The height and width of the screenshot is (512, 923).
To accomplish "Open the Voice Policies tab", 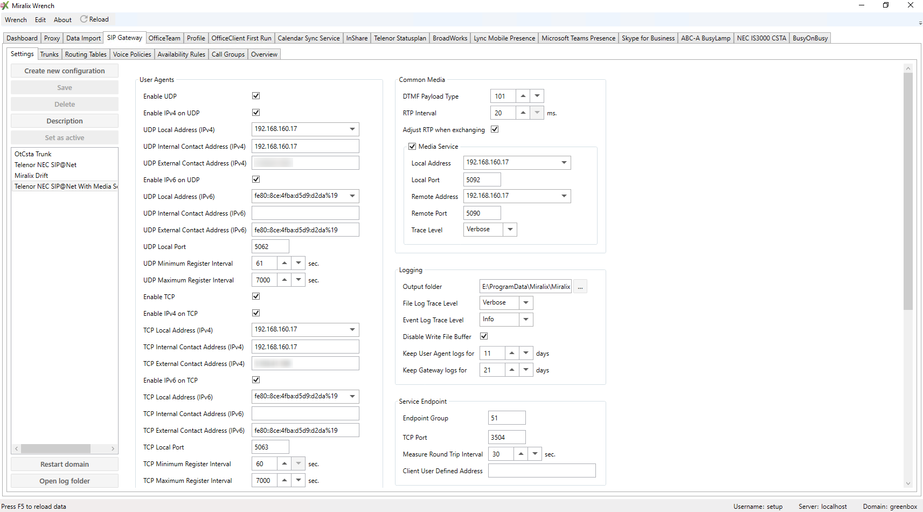I will 132,54.
